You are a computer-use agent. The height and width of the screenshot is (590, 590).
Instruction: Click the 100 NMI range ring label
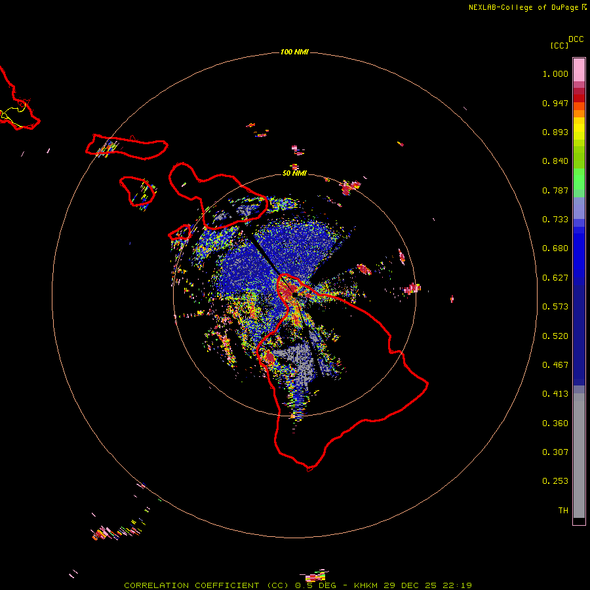[x=294, y=52]
